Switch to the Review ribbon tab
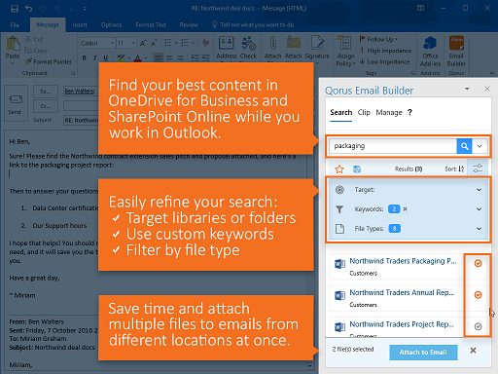 [189, 25]
